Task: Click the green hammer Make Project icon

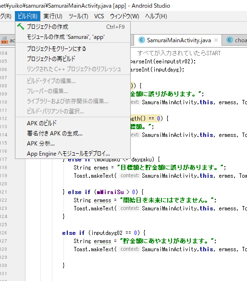Action: pos(21,26)
